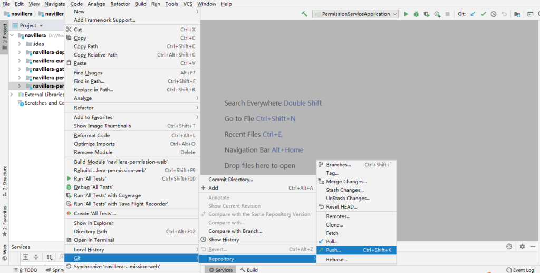Toggle the Structure side tool window
This screenshot has width=540, height=273.
point(5,178)
